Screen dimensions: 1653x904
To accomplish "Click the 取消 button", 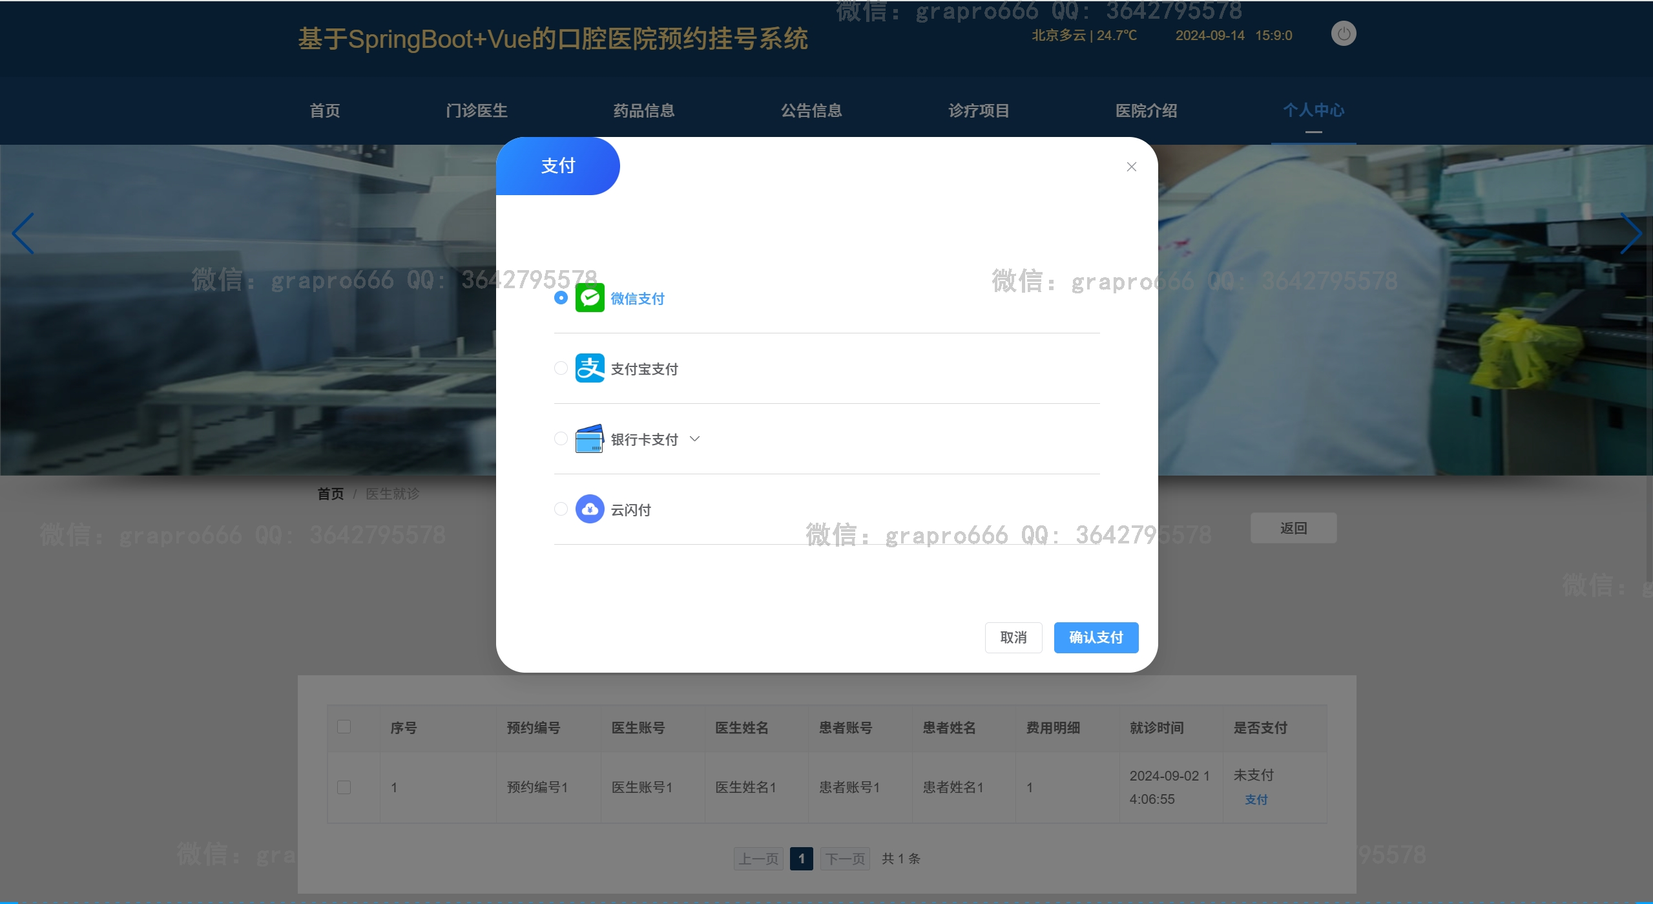I will click(1013, 638).
